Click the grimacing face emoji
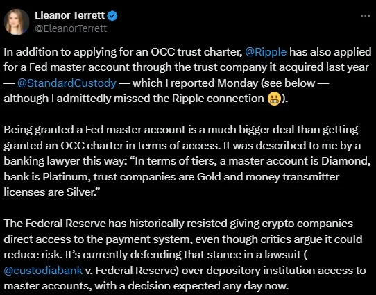 point(274,99)
